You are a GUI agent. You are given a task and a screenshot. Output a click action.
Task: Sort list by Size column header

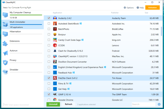(147, 13)
